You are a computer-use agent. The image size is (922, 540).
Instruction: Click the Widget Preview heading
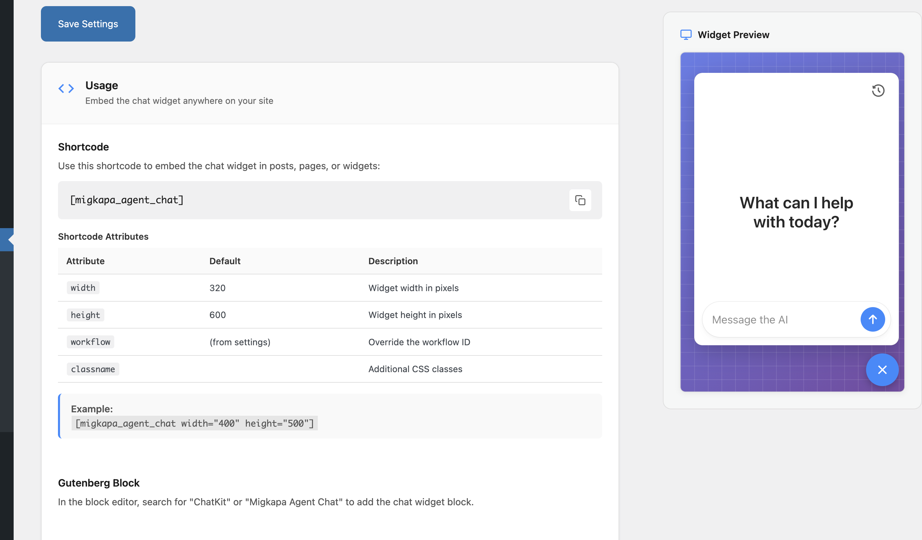pyautogui.click(x=733, y=35)
